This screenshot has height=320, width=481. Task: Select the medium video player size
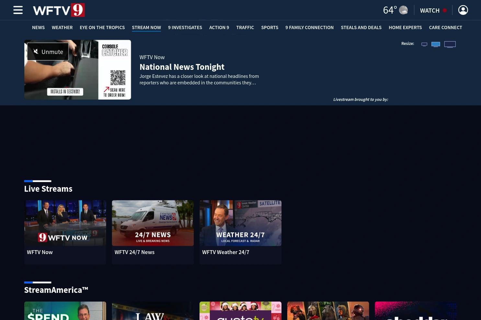coord(436,44)
